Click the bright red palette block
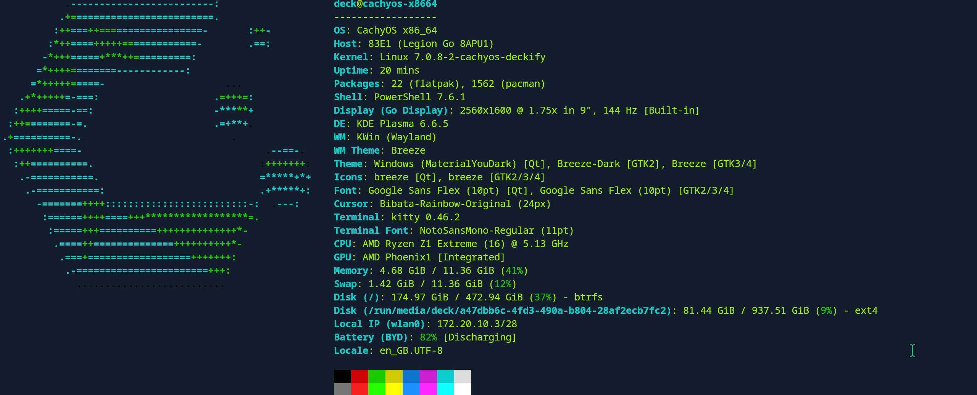This screenshot has width=977, height=395. click(x=360, y=389)
